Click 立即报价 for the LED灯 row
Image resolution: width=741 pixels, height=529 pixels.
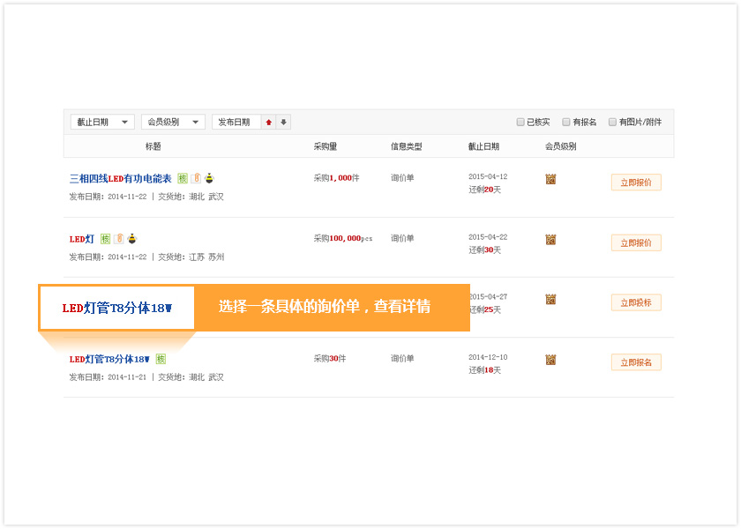point(636,242)
